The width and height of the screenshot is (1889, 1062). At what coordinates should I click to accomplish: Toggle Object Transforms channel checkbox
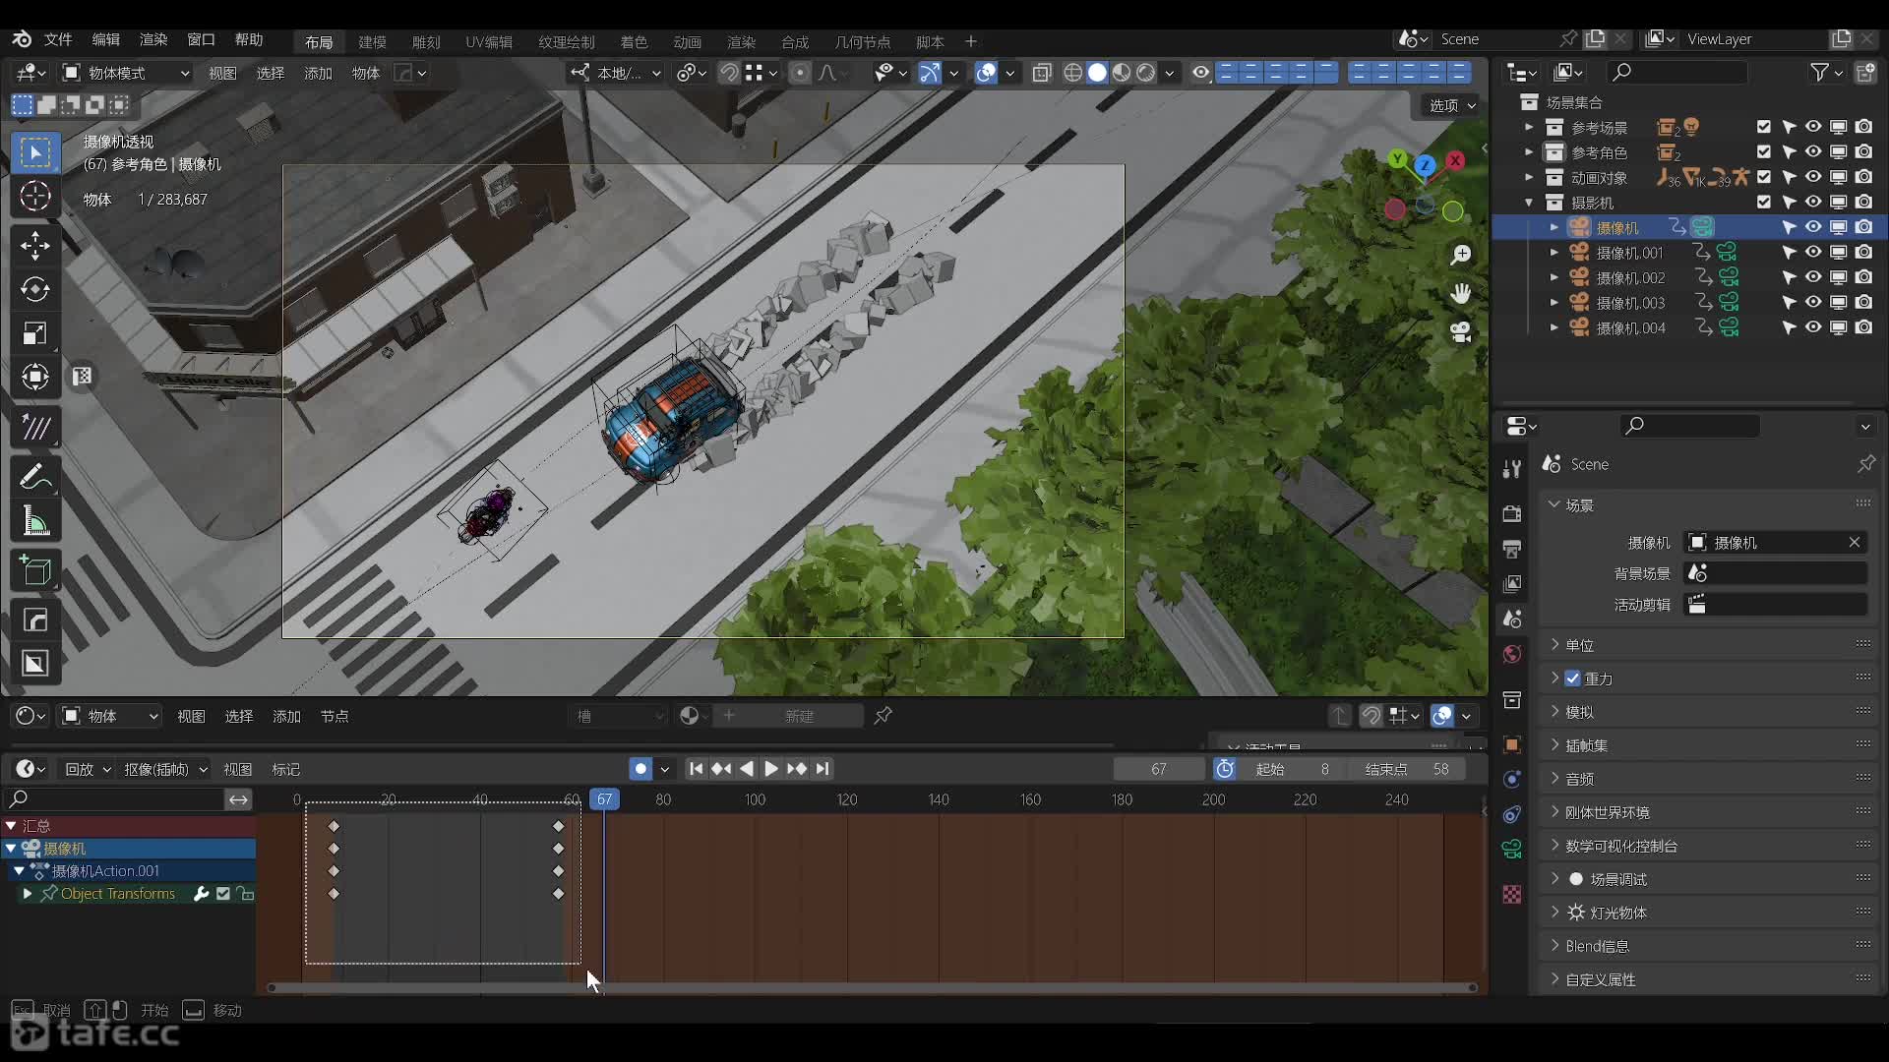coord(223,894)
